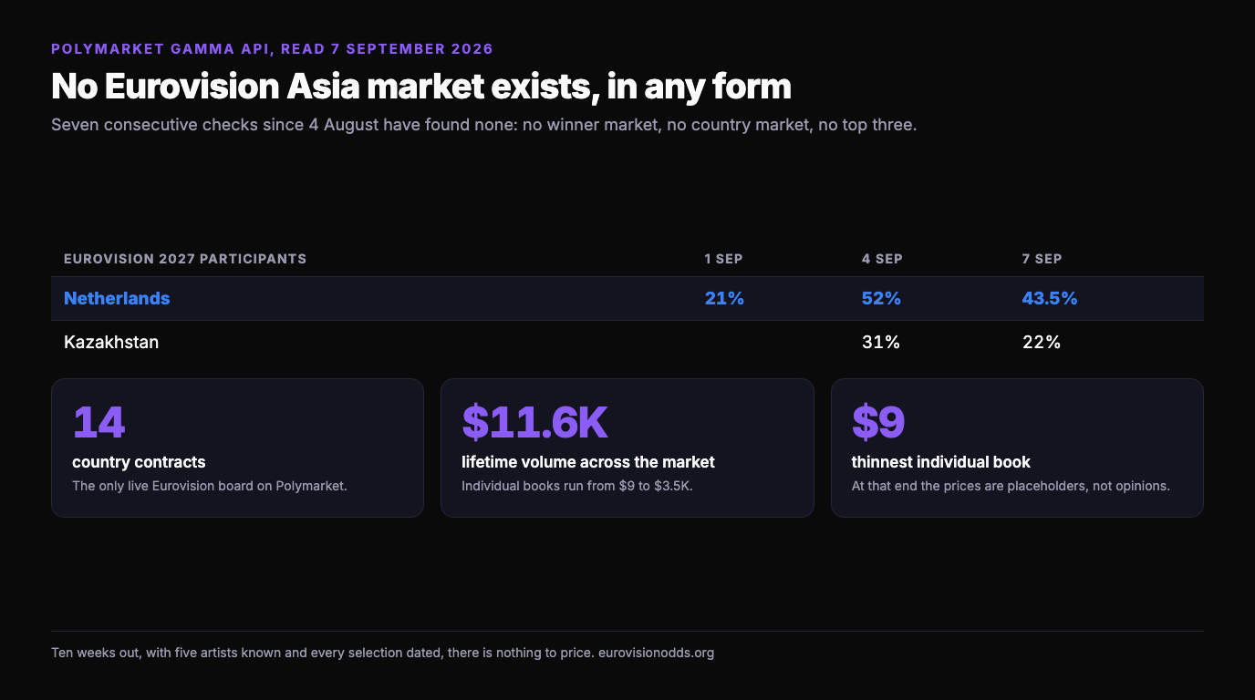Click the Netherlands 52% value

coord(881,298)
